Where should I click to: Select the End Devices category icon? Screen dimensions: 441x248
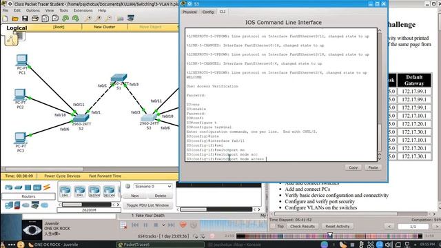tap(9, 205)
